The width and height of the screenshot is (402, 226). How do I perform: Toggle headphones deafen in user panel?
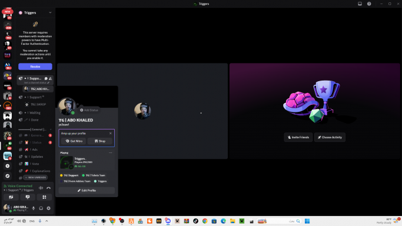point(41,208)
